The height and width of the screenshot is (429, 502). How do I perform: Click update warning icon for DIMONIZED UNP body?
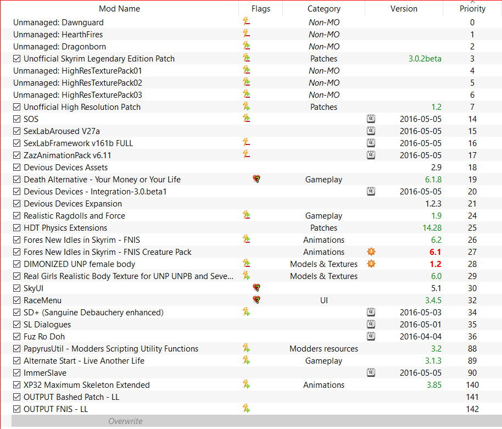pyautogui.click(x=371, y=264)
